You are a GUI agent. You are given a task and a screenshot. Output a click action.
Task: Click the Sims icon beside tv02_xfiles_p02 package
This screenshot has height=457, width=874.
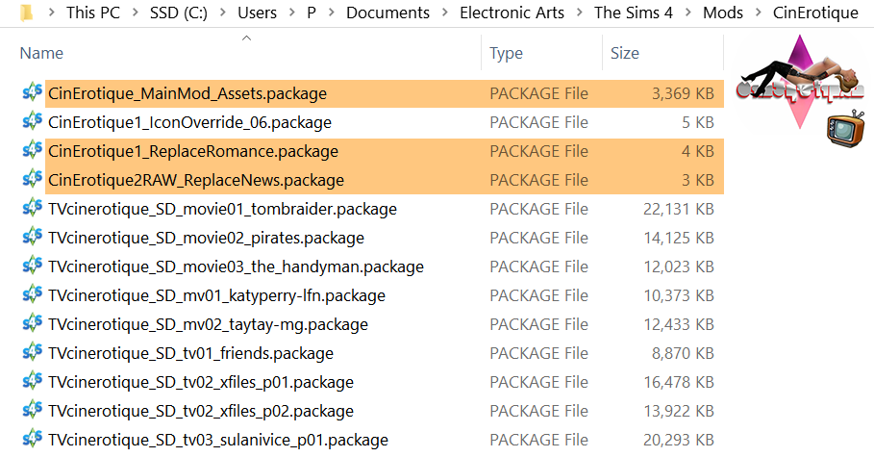33,411
